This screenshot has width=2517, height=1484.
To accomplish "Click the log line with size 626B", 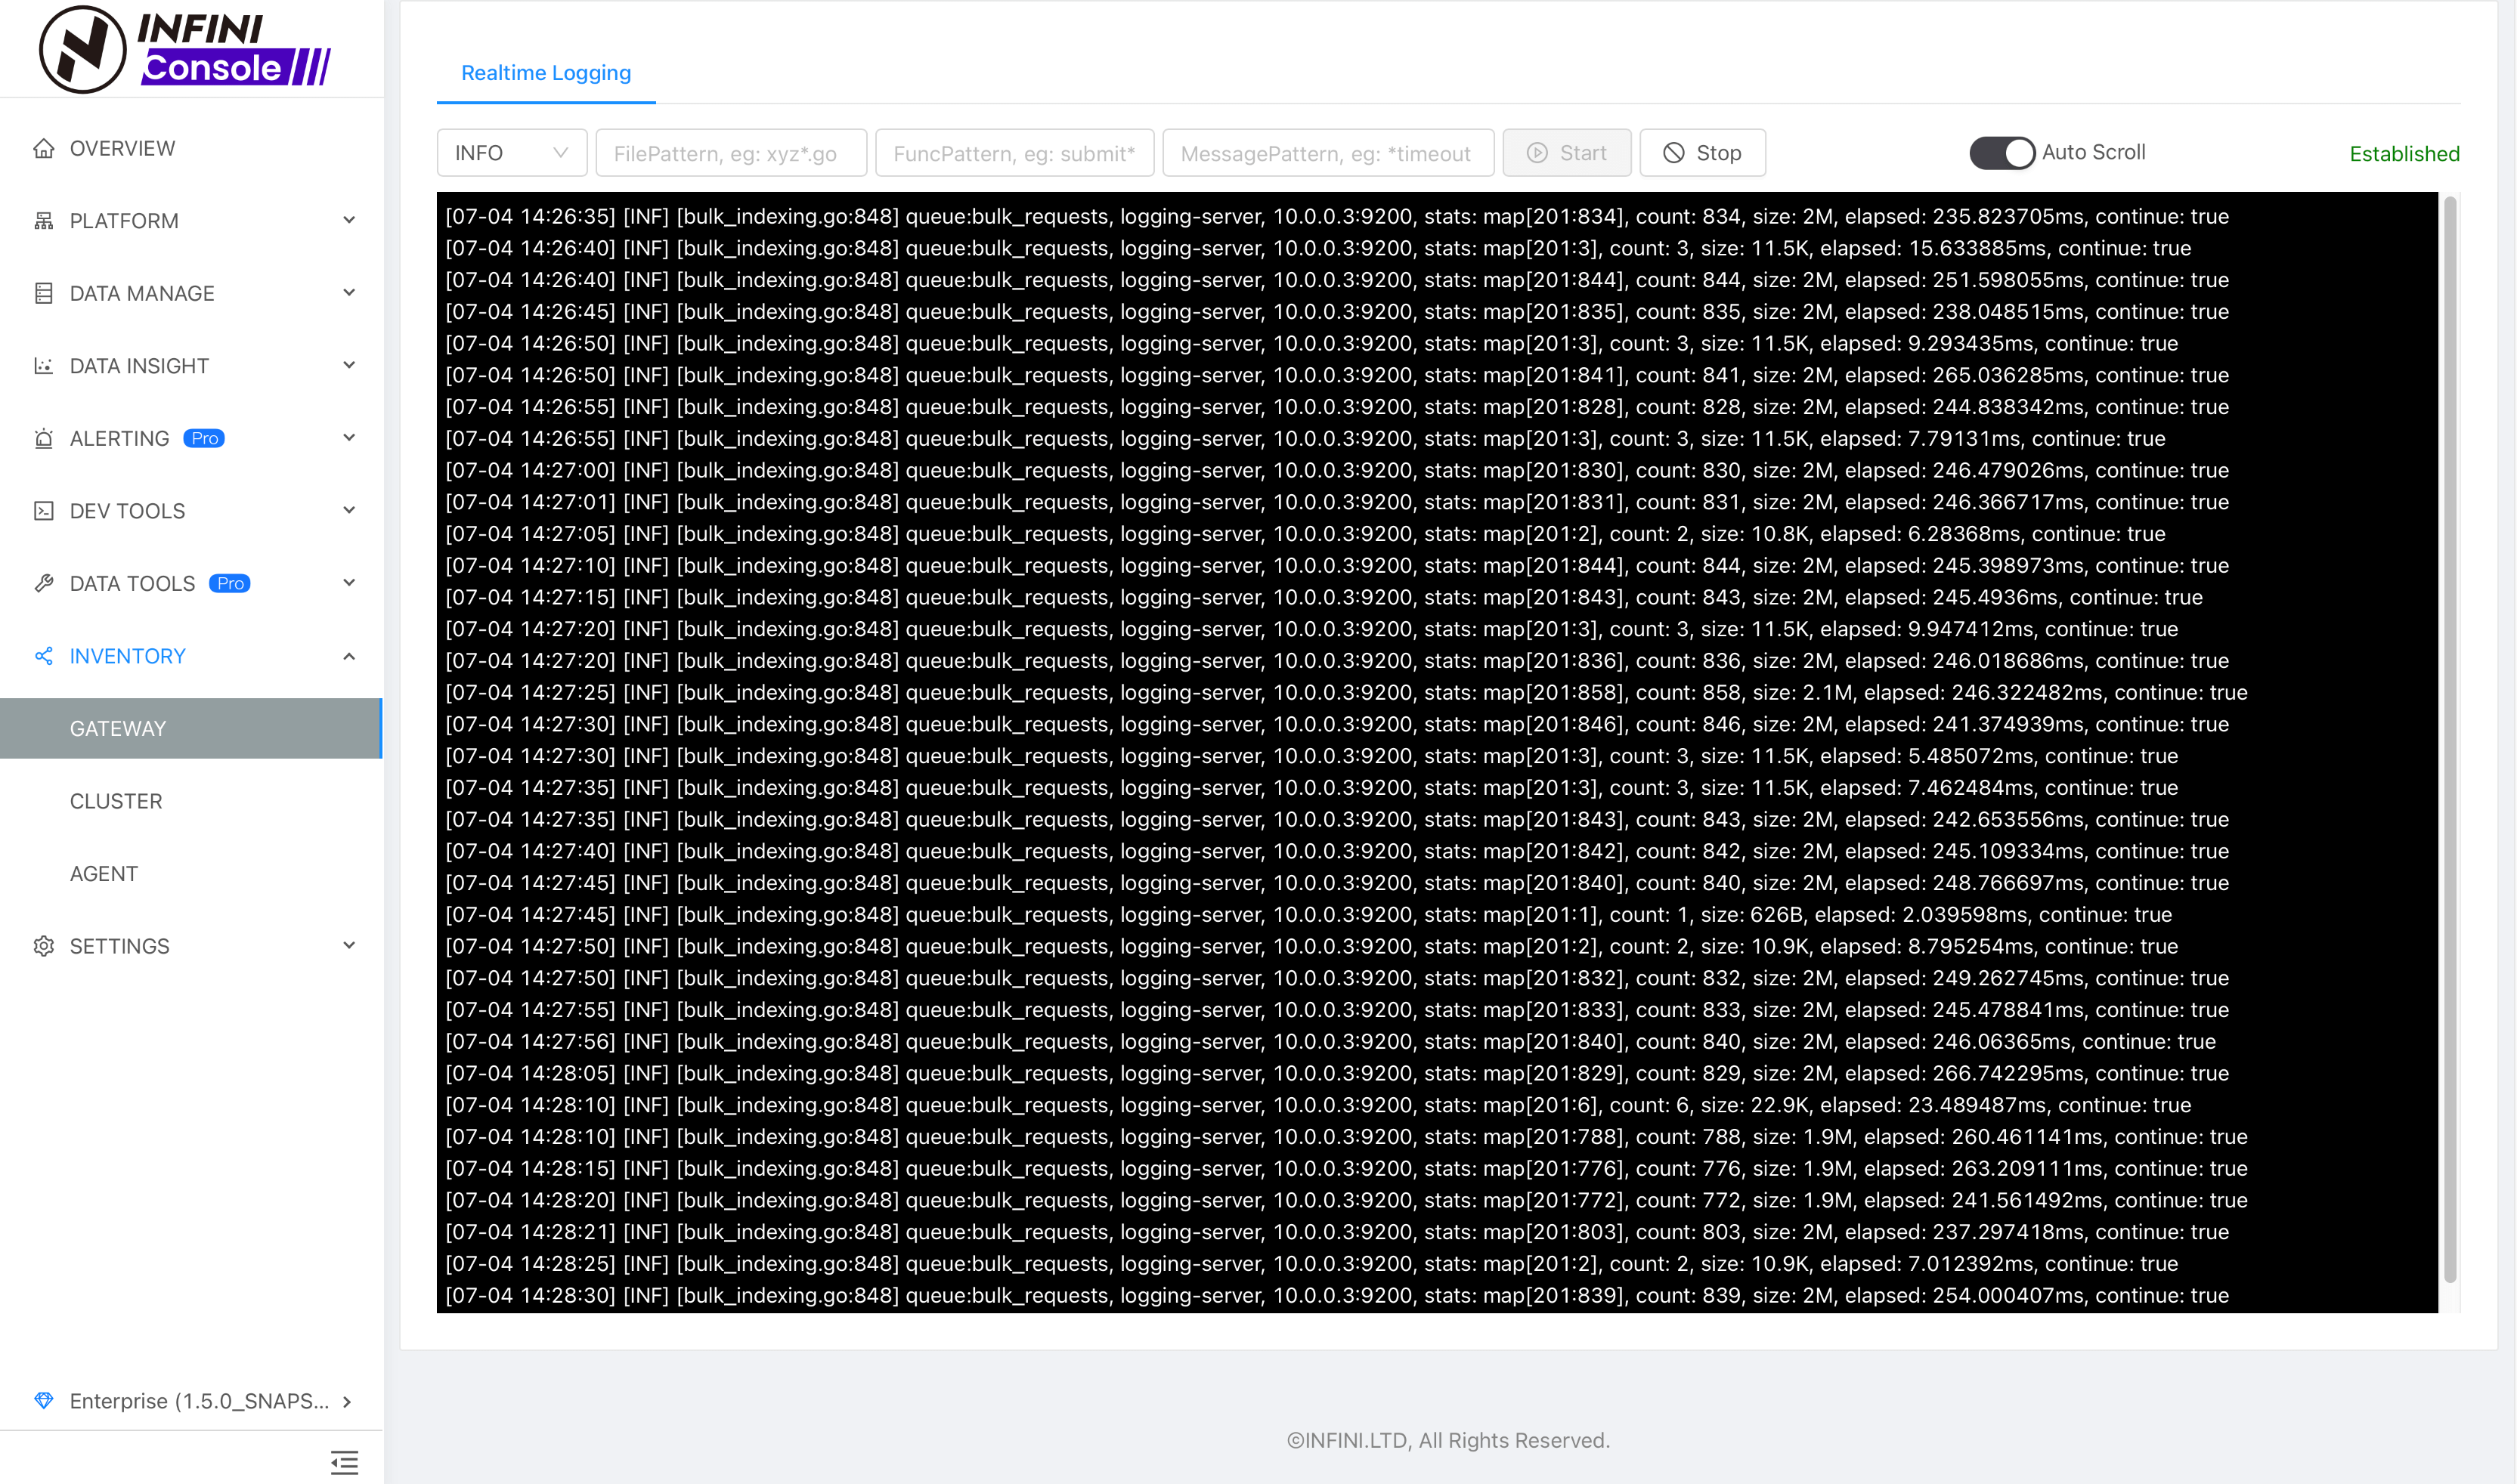I will (1308, 914).
